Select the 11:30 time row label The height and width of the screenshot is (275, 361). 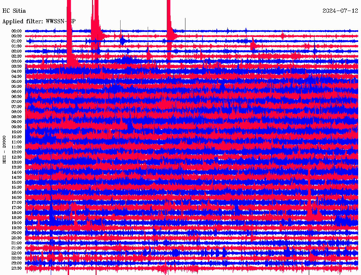pyautogui.click(x=17, y=147)
